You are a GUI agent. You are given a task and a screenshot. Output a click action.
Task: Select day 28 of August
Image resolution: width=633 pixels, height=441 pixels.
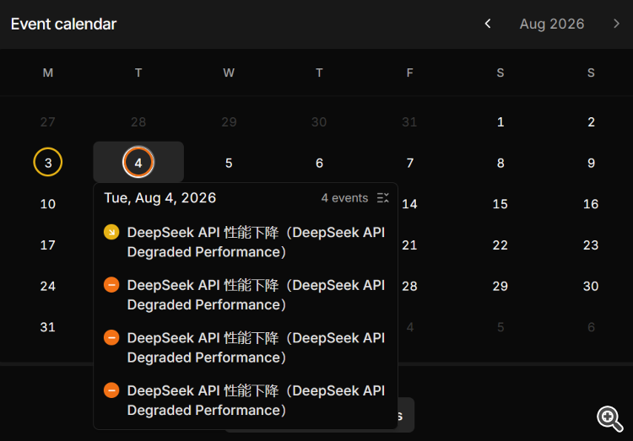pyautogui.click(x=409, y=286)
